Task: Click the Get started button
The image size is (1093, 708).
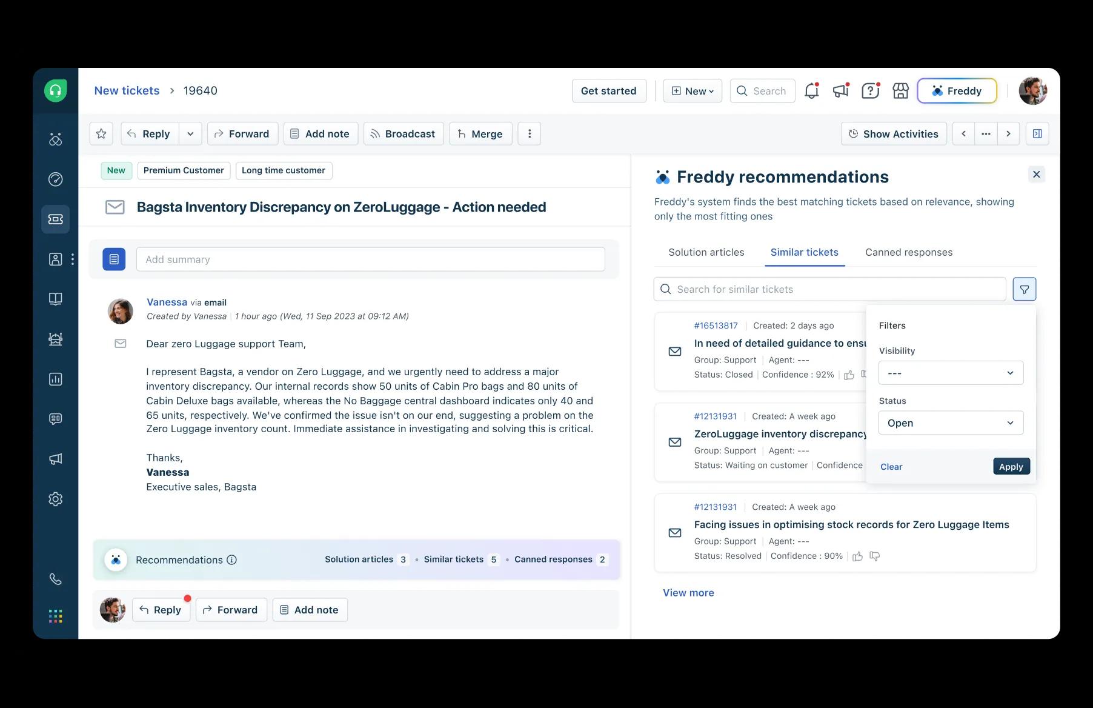Action: click(x=609, y=91)
